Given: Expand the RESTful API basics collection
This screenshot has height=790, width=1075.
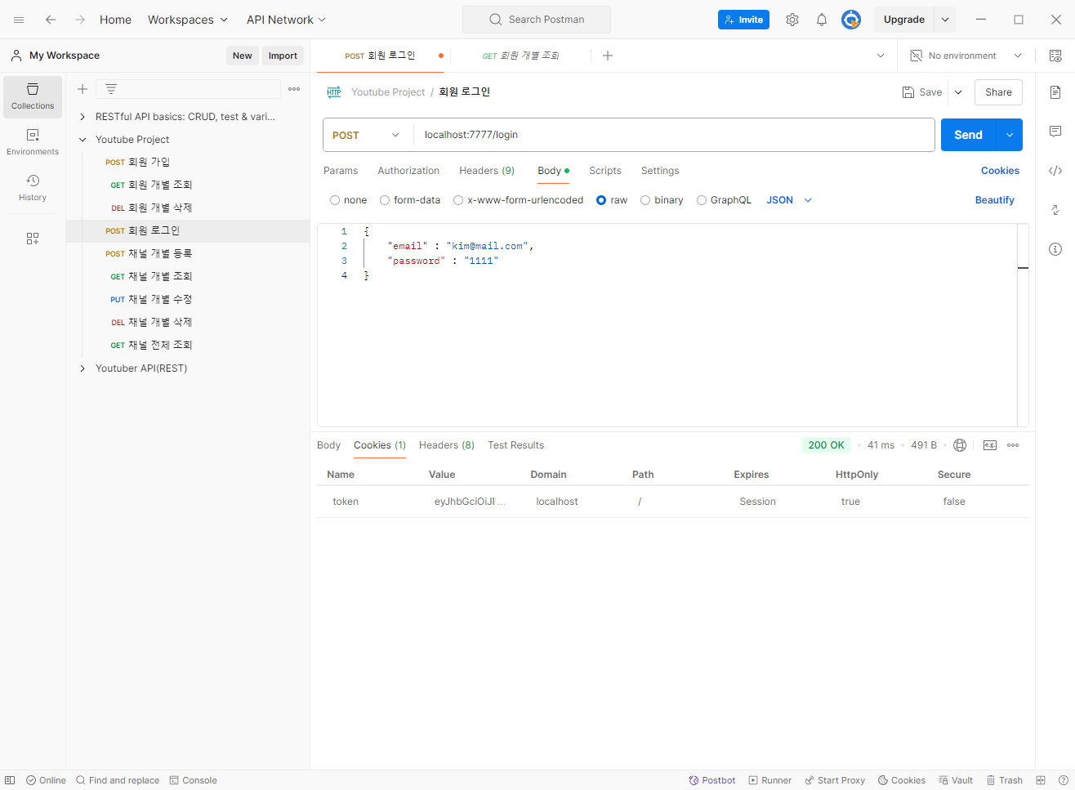Looking at the screenshot, I should [x=83, y=117].
